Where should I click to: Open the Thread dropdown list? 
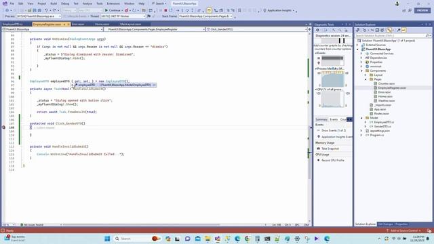pos(123,16)
